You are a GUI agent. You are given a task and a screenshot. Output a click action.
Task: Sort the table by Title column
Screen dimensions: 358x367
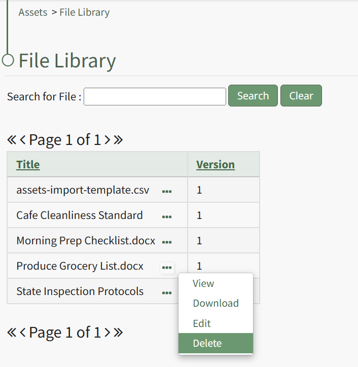[28, 165]
